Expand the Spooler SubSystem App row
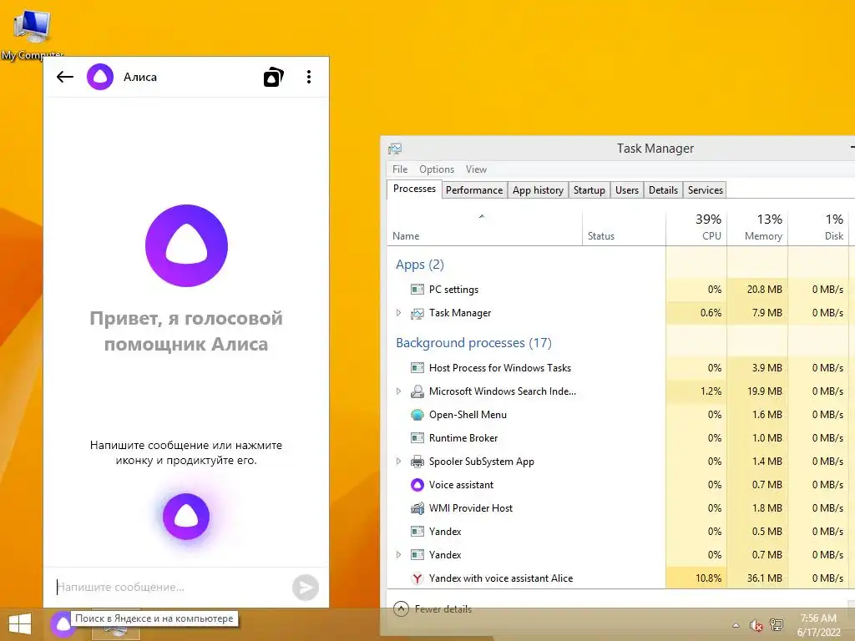855x641 pixels. click(x=398, y=461)
